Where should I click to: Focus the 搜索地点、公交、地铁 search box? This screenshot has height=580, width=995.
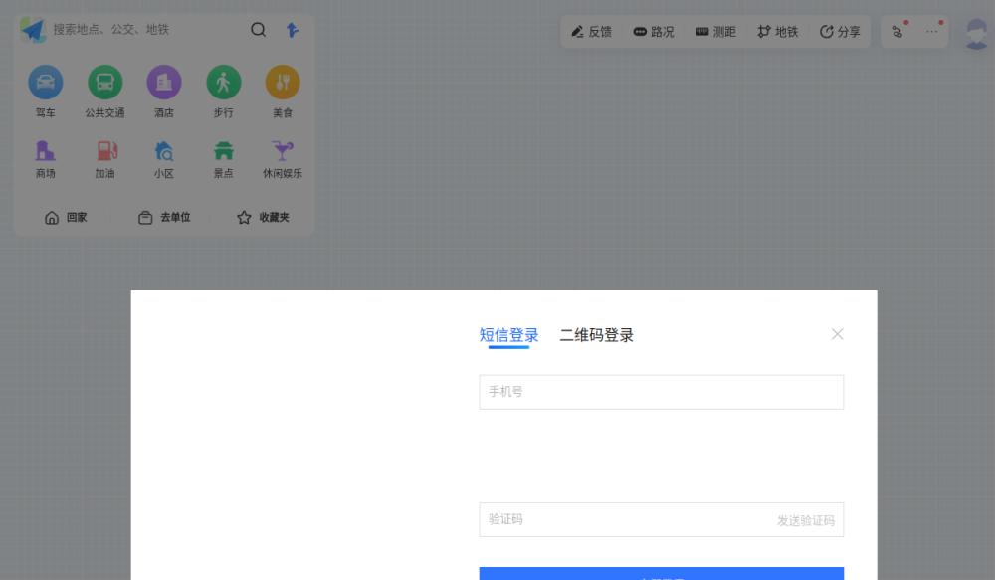[149, 29]
